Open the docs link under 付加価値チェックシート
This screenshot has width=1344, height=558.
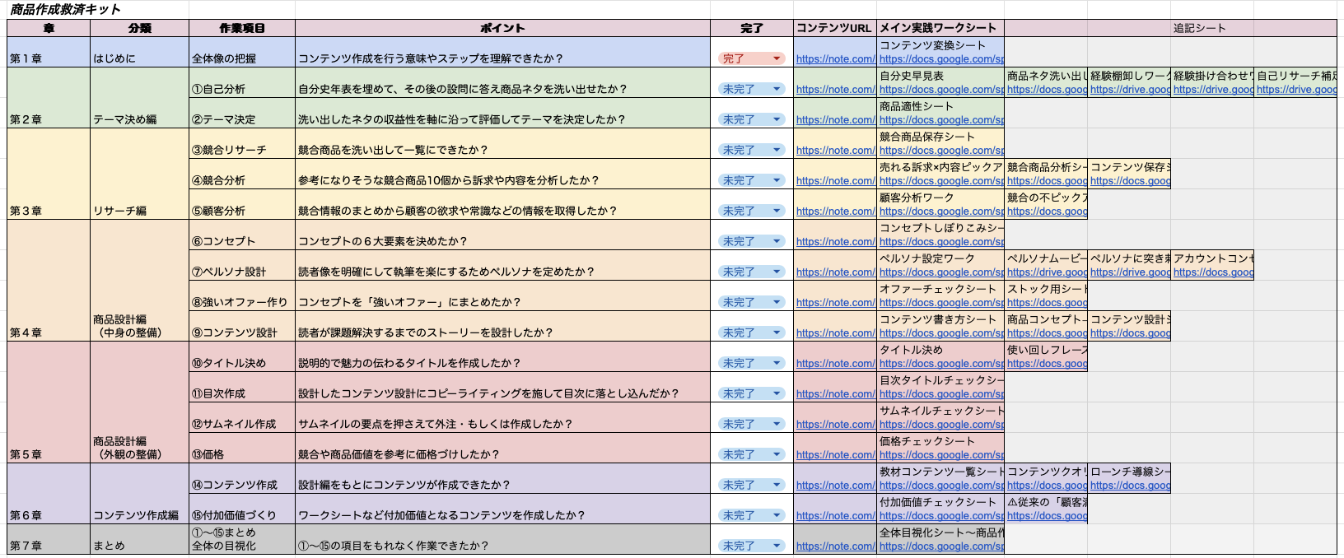[941, 516]
